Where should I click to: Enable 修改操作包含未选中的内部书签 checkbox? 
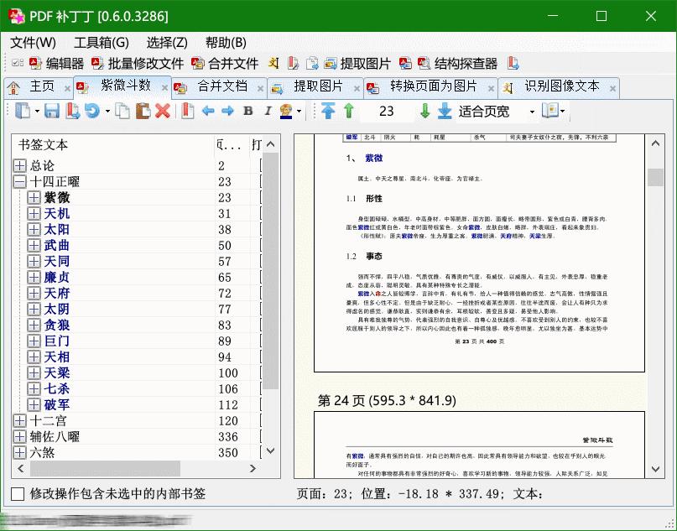pos(15,494)
